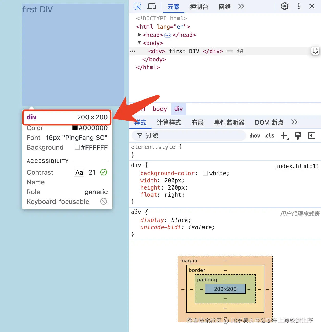Image resolution: width=321 pixels, height=332 pixels.
Task: Click the AI assistance icon on the div row
Action: (x=315, y=51)
